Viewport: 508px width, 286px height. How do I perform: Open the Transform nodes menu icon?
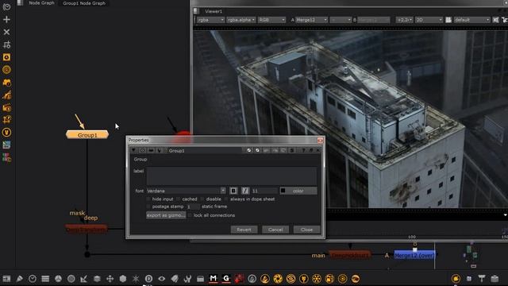tap(6, 107)
